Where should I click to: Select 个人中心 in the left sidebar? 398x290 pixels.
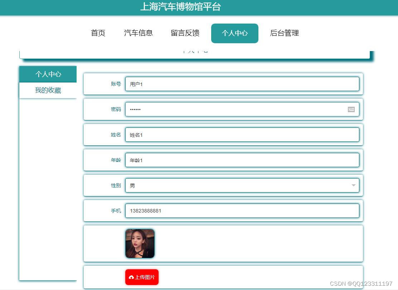pos(48,74)
